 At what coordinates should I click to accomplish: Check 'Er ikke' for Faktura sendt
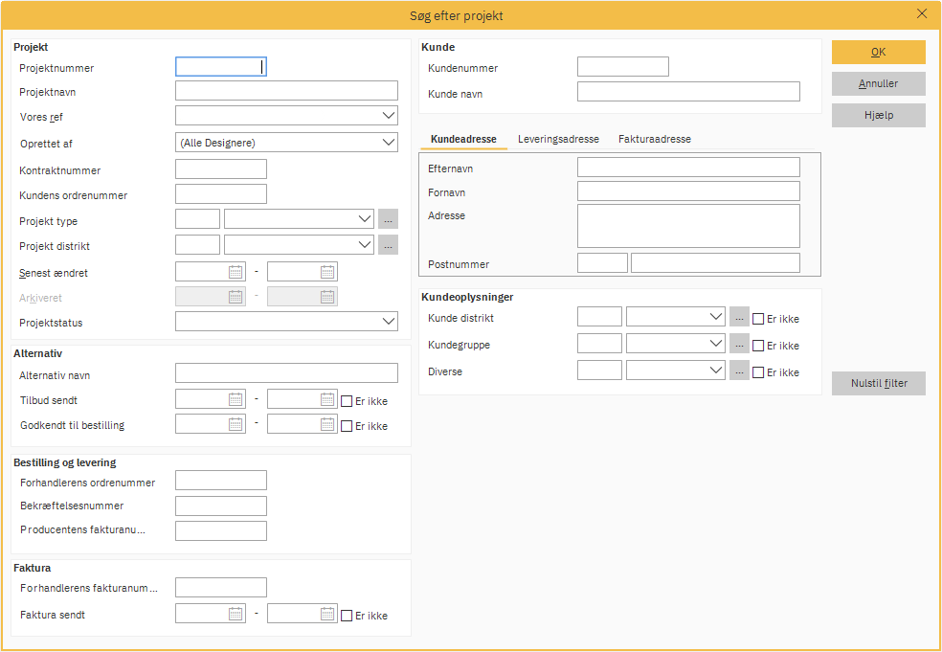tap(347, 616)
